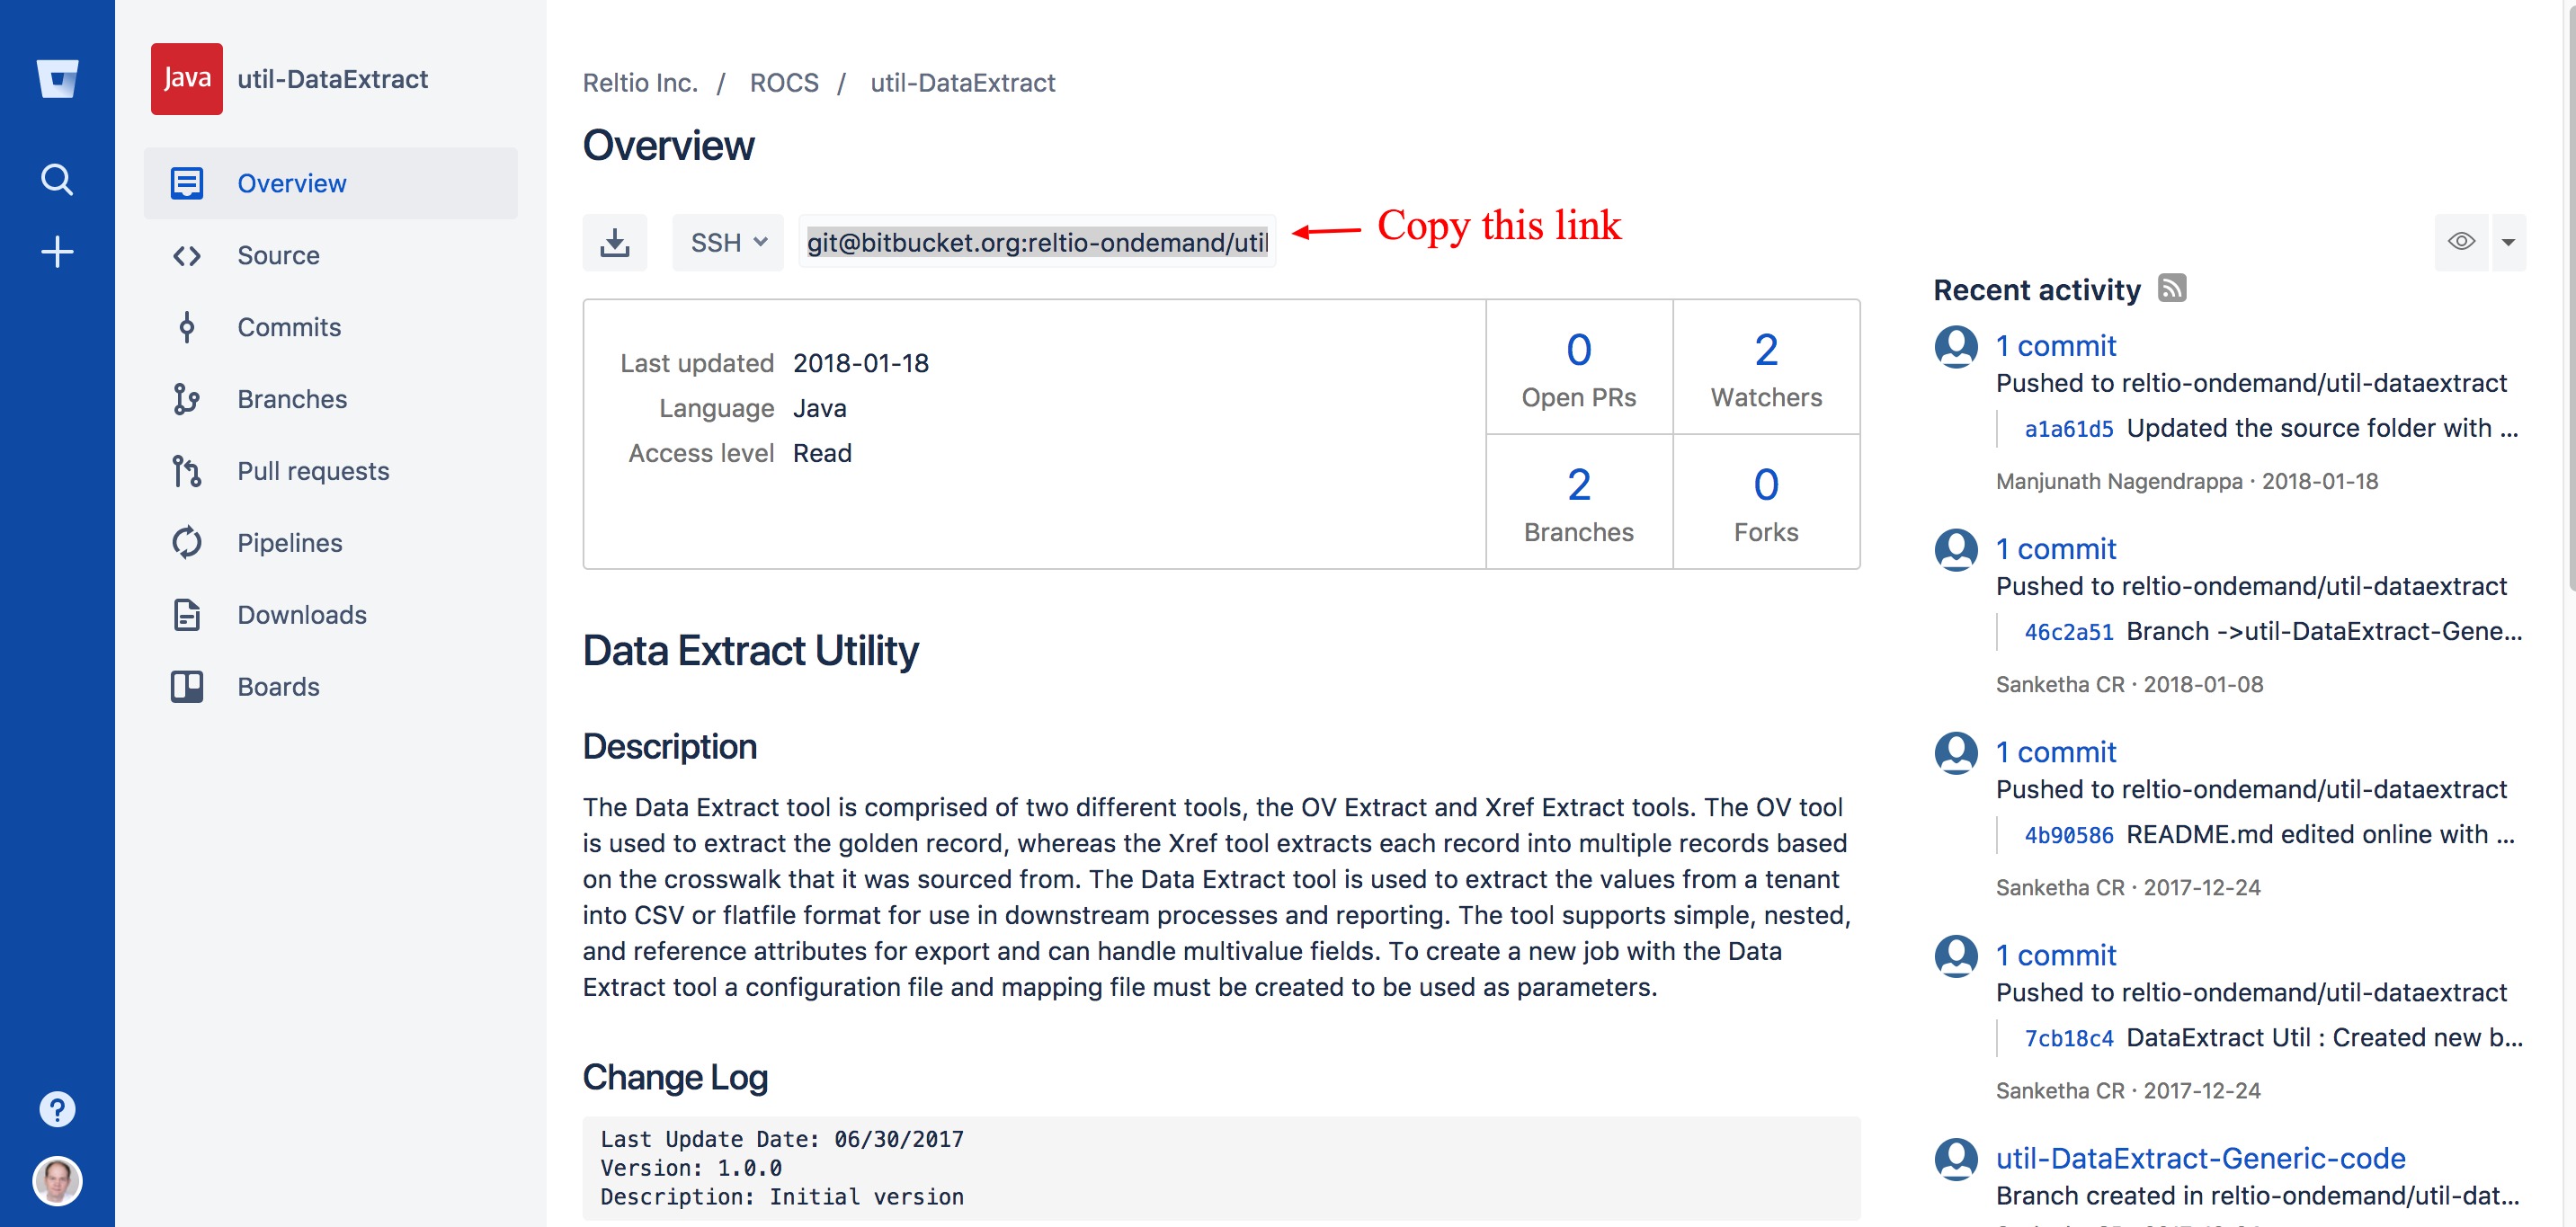The width and height of the screenshot is (2576, 1227).
Task: Click the Bitbucket logo icon
Action: pos(57,78)
